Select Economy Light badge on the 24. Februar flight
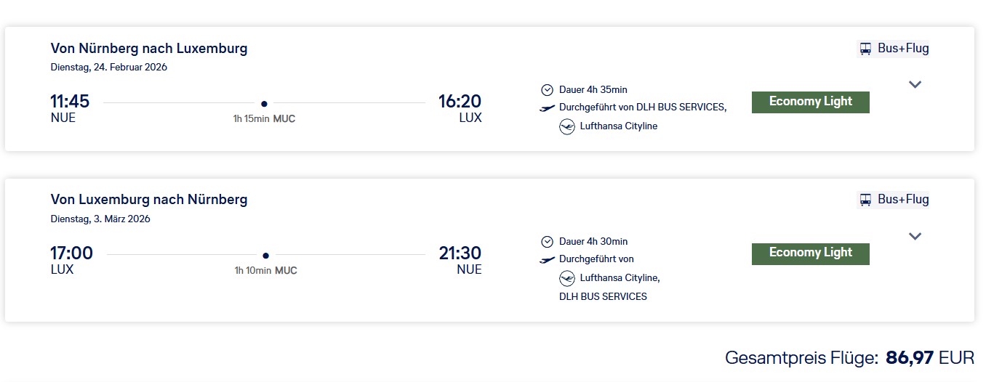Screen dimensions: 994x382 coord(810,102)
